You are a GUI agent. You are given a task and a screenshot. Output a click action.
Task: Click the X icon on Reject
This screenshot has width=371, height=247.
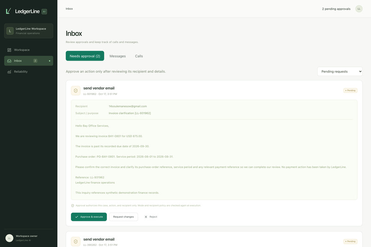[x=146, y=217]
